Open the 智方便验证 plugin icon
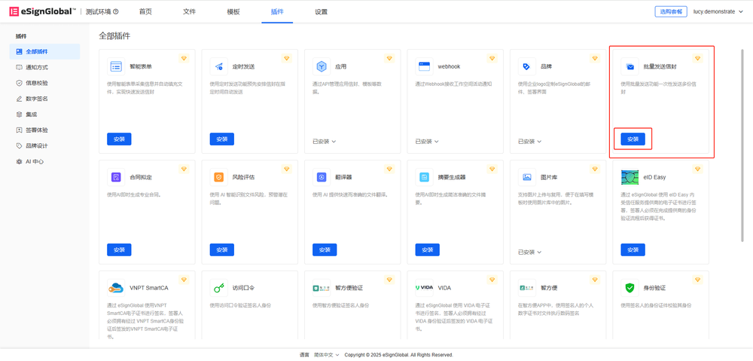Image resolution: width=753 pixels, height=361 pixels. tap(322, 288)
